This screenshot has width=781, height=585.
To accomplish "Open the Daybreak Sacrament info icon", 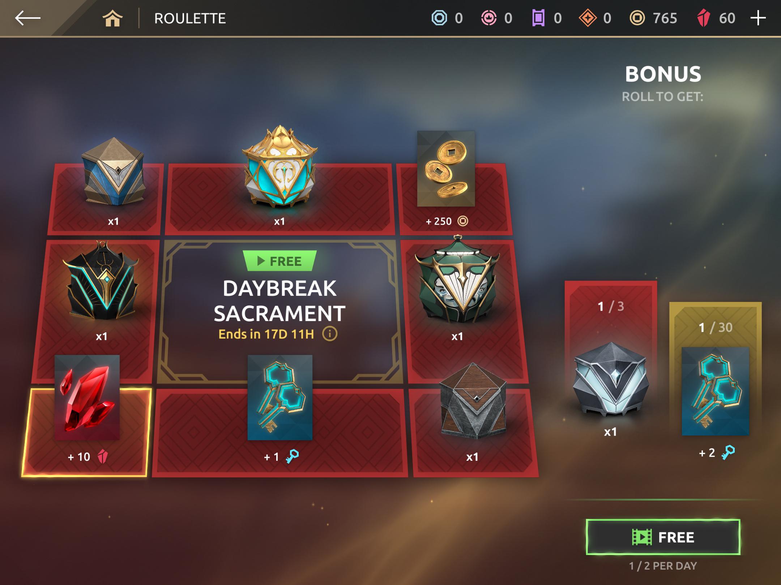I will coord(330,334).
